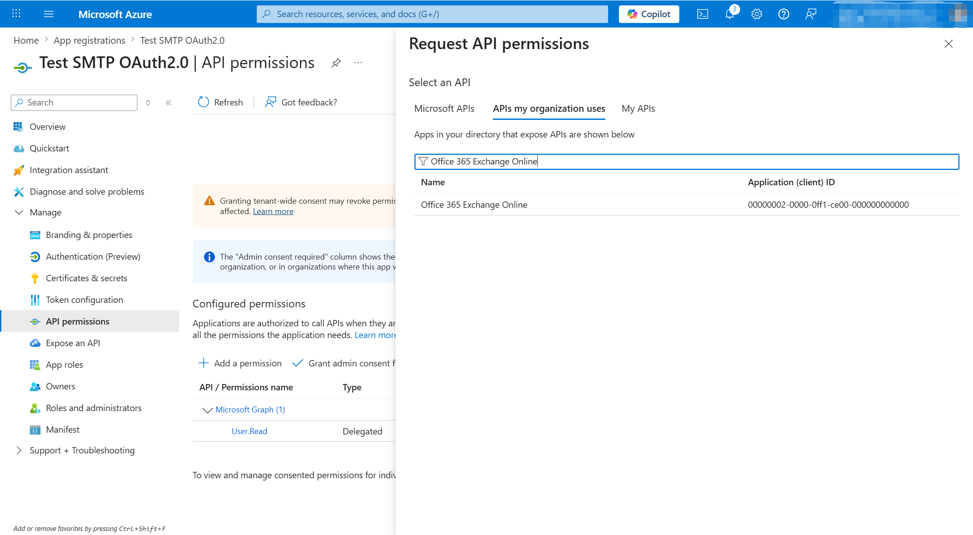The height and width of the screenshot is (535, 973).
Task: Click the Office 365 Exchange client ID
Action: click(828, 205)
